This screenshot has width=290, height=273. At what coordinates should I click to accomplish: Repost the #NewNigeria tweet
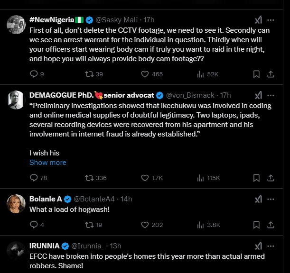(x=89, y=74)
